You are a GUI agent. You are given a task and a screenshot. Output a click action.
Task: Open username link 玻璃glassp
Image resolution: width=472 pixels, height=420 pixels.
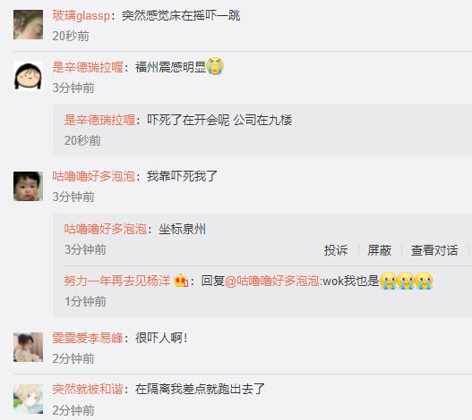(82, 15)
